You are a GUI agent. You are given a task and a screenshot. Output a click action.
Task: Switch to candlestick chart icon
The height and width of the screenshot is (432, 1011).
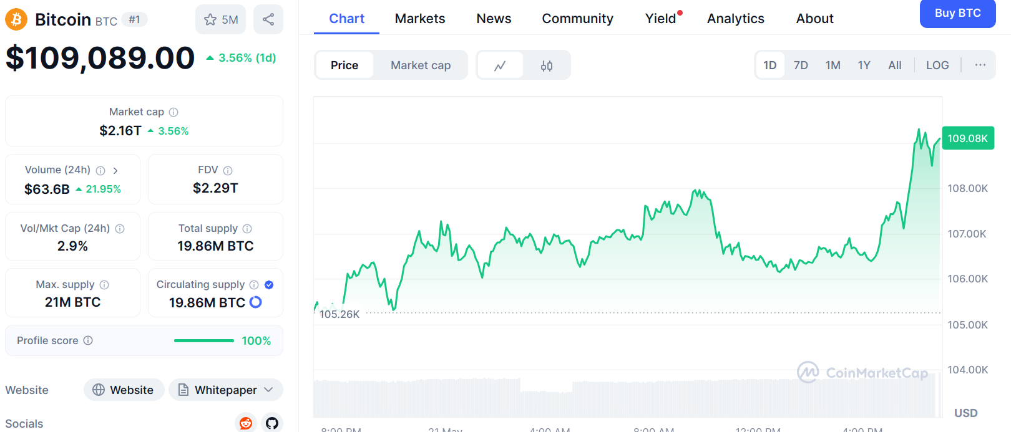[x=547, y=65]
